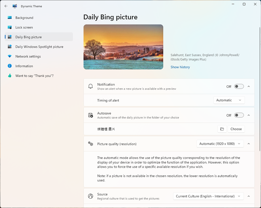Click the Daily Windows Spotlight picture icon
The width and height of the screenshot is (261, 208).
click(10, 46)
